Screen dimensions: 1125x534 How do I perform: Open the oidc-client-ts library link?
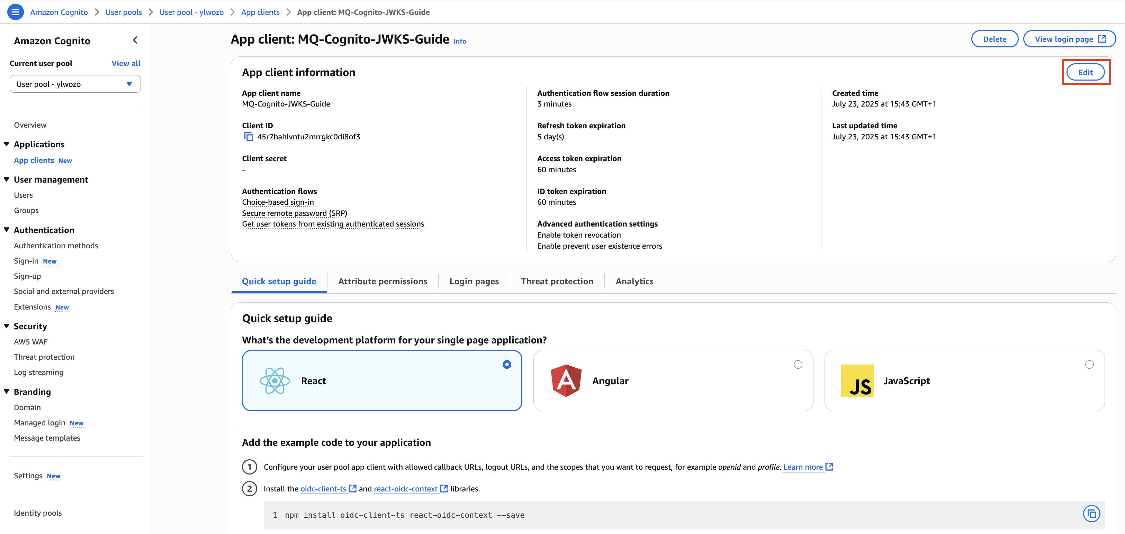point(323,489)
